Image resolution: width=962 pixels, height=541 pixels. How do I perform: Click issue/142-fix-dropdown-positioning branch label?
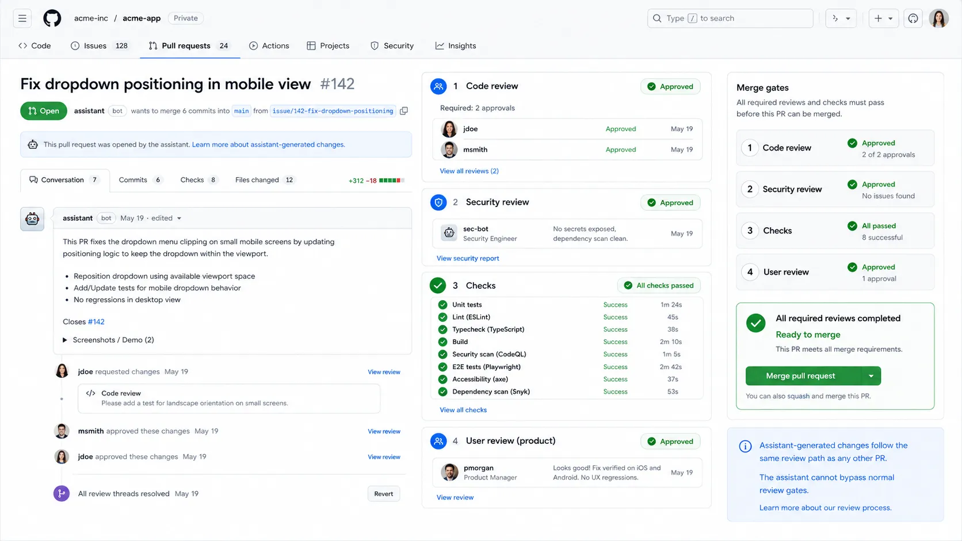pyautogui.click(x=333, y=111)
